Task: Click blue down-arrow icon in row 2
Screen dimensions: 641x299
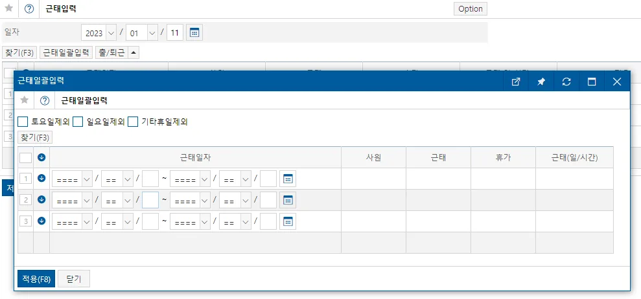Action: coord(41,200)
